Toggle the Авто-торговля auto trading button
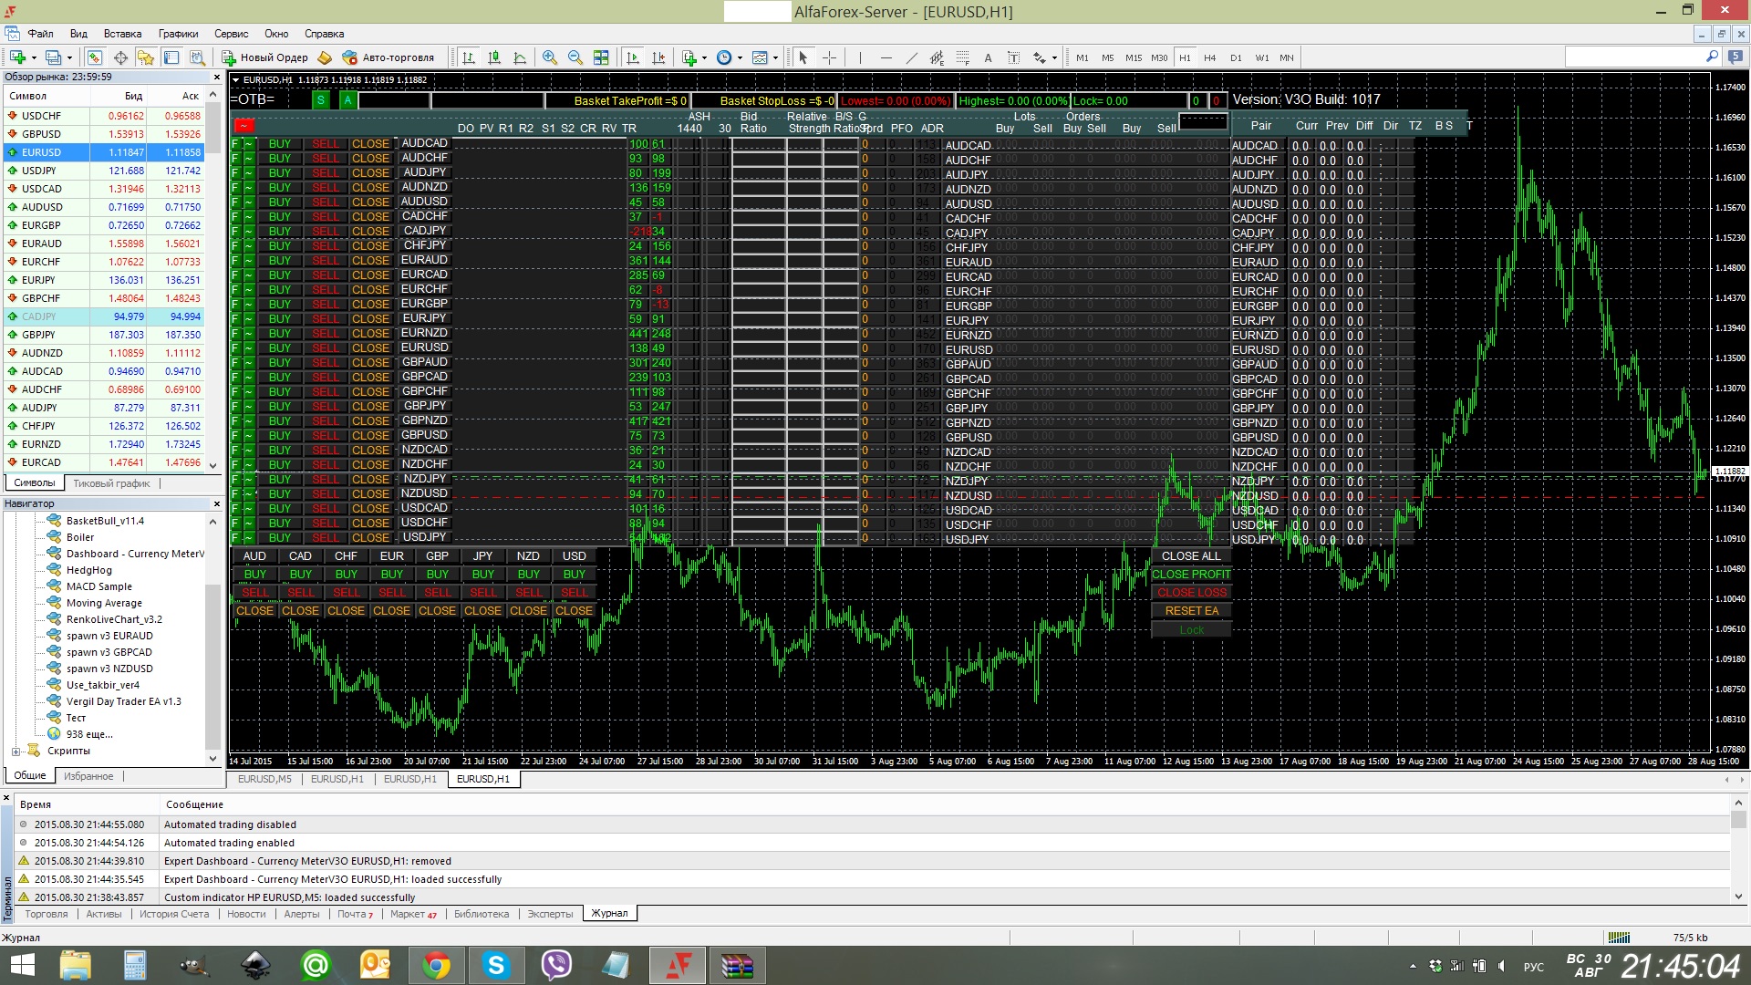Image resolution: width=1751 pixels, height=985 pixels. coord(389,57)
